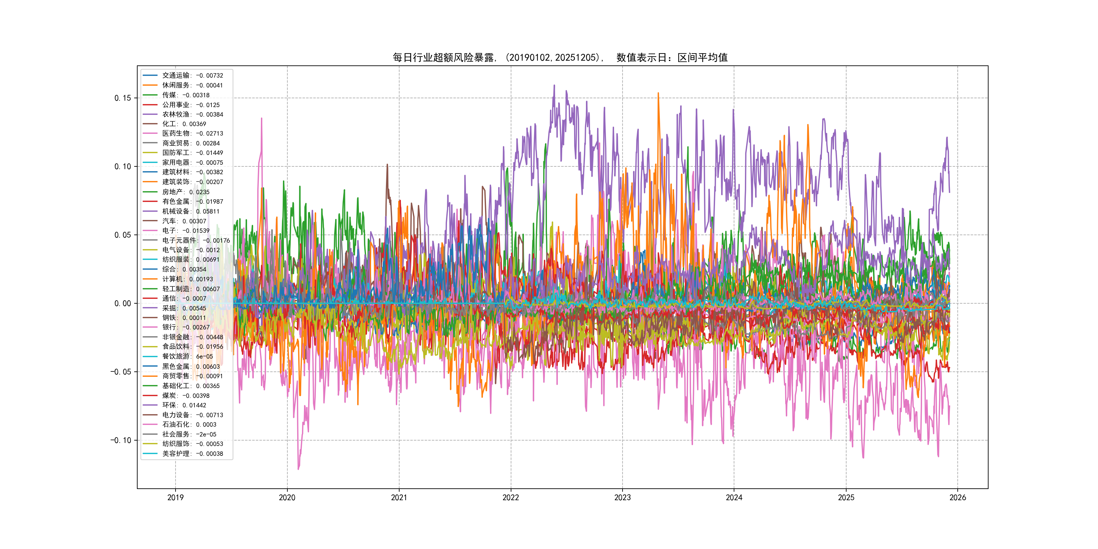Select the 医药生物 legend entry

192,134
